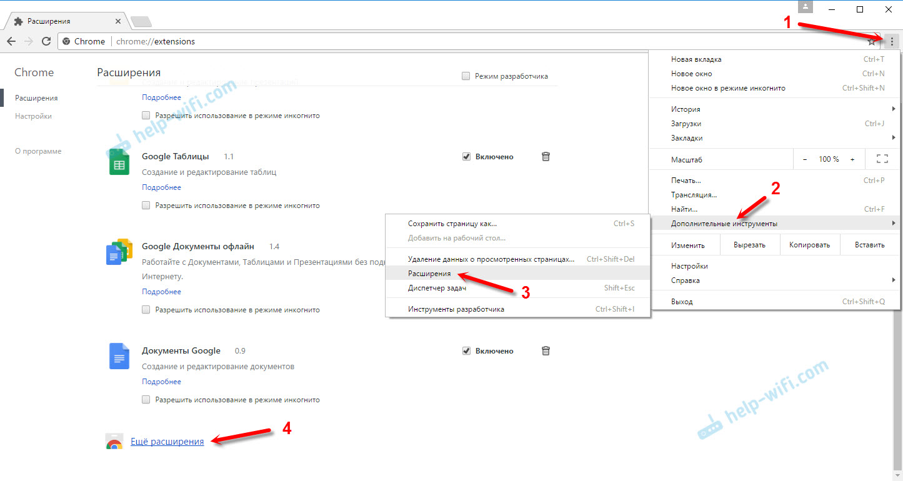Click the back navigation arrow
The image size is (903, 481).
pyautogui.click(x=11, y=41)
